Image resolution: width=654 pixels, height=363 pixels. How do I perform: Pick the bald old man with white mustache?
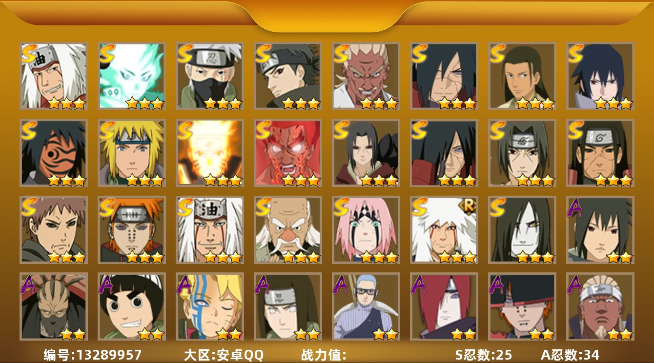coord(287,230)
